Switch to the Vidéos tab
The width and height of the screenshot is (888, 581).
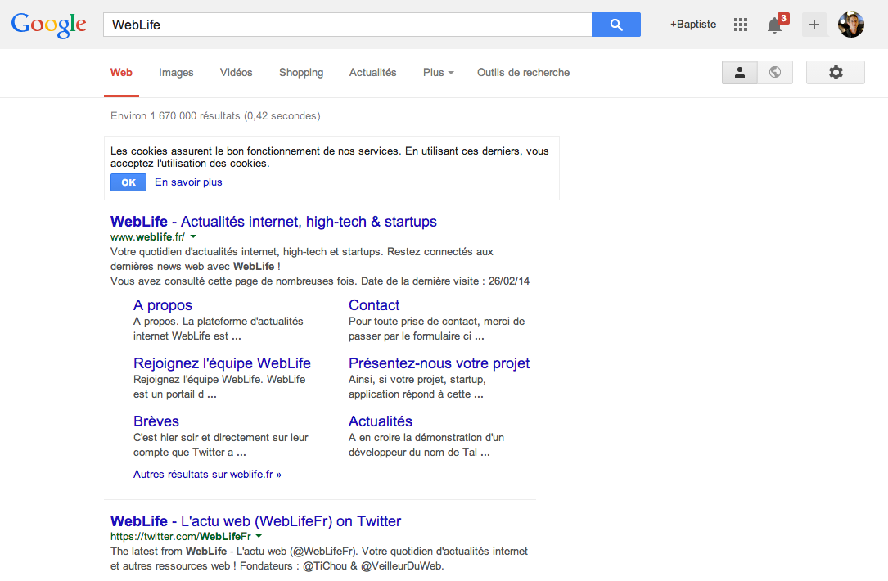[237, 73]
